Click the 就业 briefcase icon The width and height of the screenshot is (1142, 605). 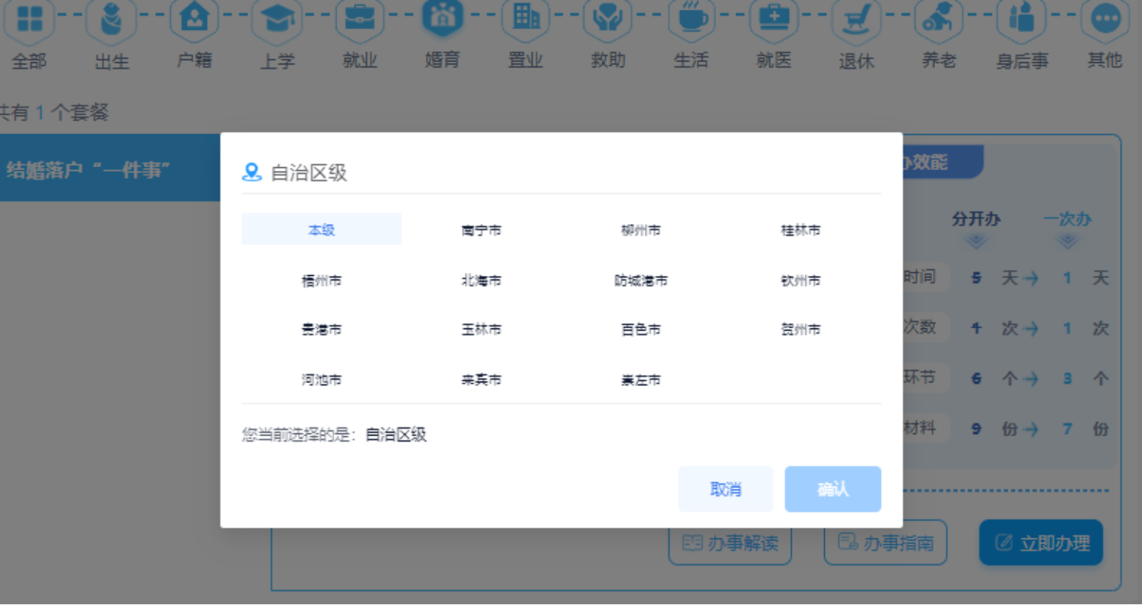[x=359, y=19]
